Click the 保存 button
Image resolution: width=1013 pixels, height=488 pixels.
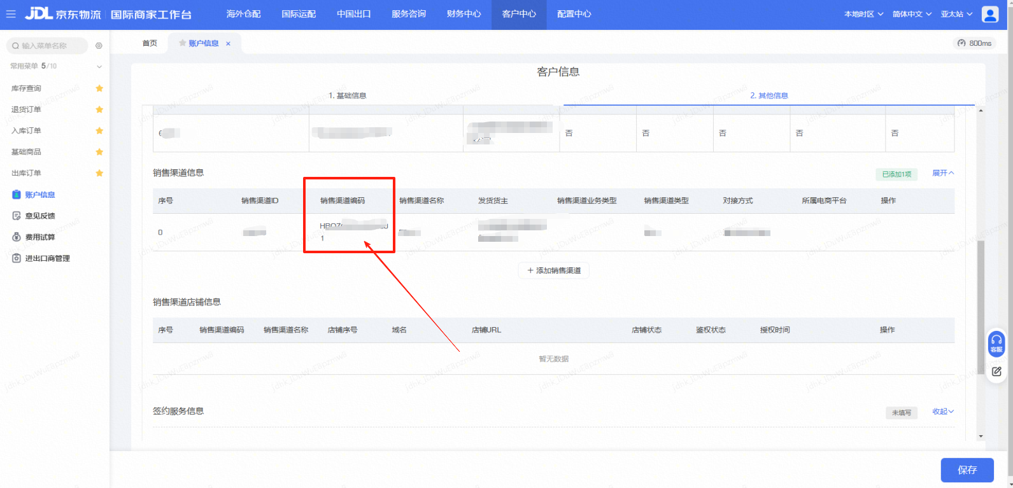967,470
